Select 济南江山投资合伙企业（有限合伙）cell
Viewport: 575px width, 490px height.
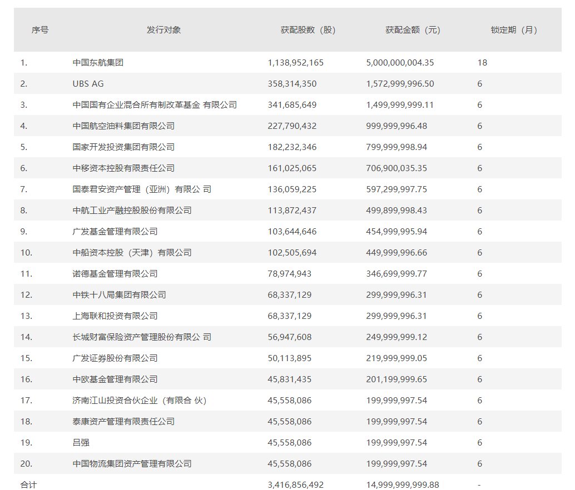[x=140, y=401]
